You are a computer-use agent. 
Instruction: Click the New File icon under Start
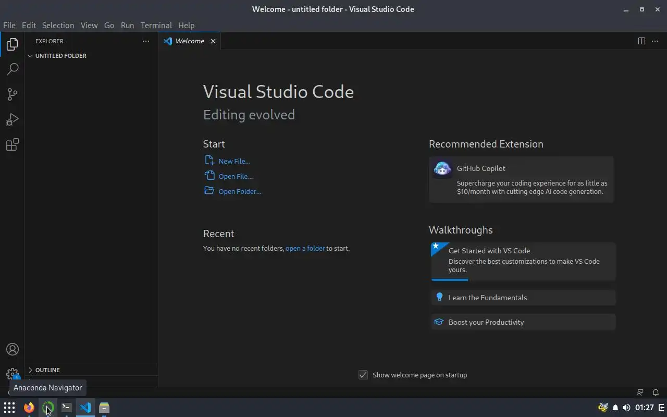click(x=209, y=161)
